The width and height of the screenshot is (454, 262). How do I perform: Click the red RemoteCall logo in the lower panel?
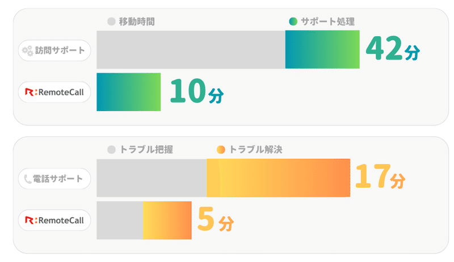click(30, 220)
